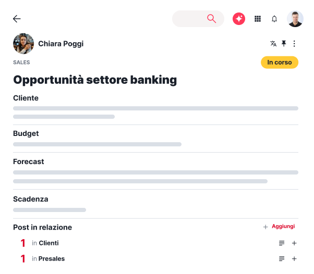
Task: Click the plus icon in Clienti row
Action: [294, 243]
